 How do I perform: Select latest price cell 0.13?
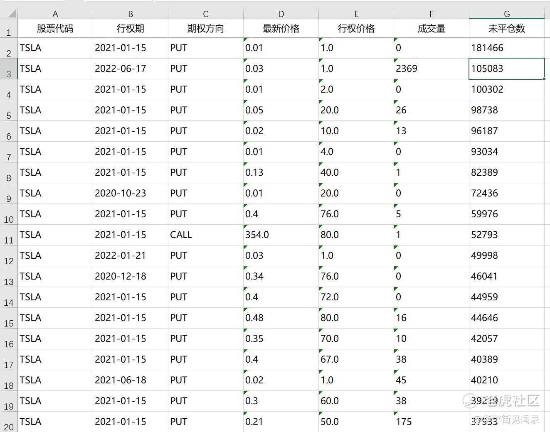click(x=281, y=172)
